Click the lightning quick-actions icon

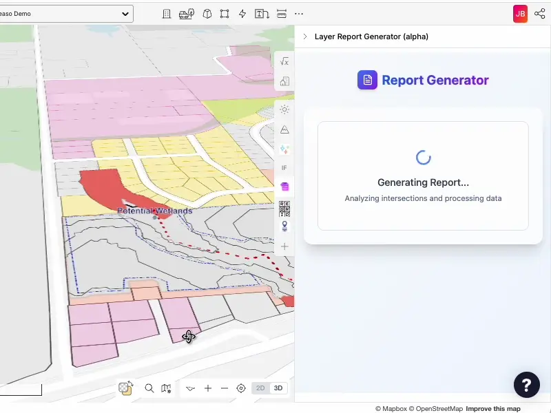click(242, 13)
